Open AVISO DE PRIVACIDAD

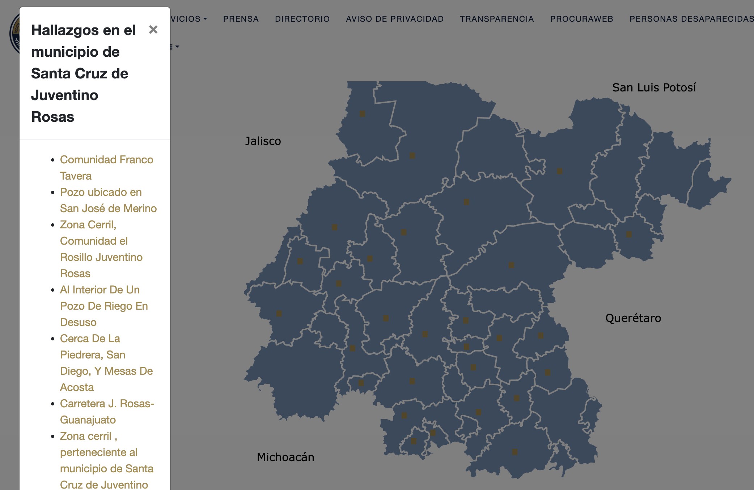coord(394,19)
